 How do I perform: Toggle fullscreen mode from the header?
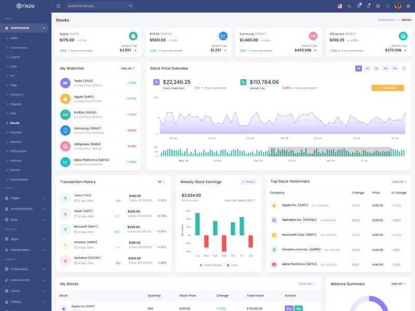click(388, 6)
